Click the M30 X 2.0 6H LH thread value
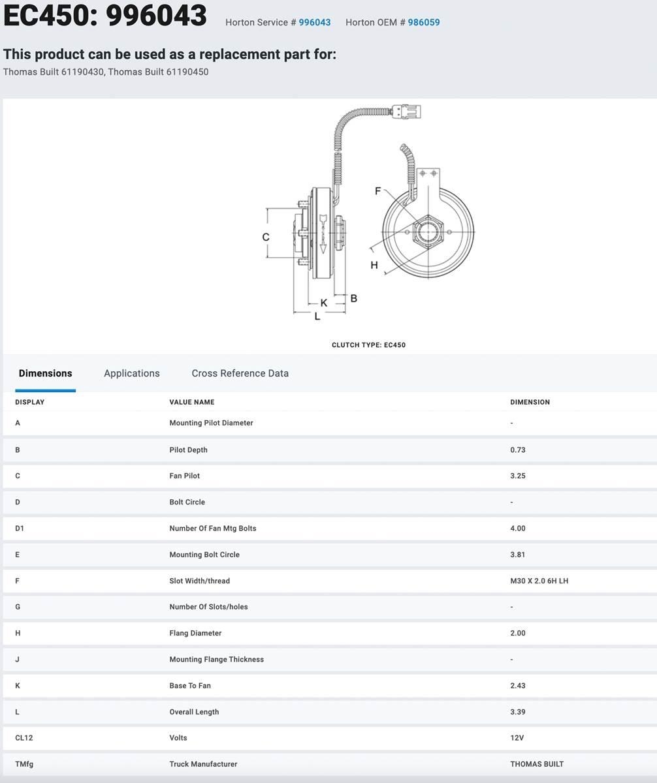 [x=539, y=581]
